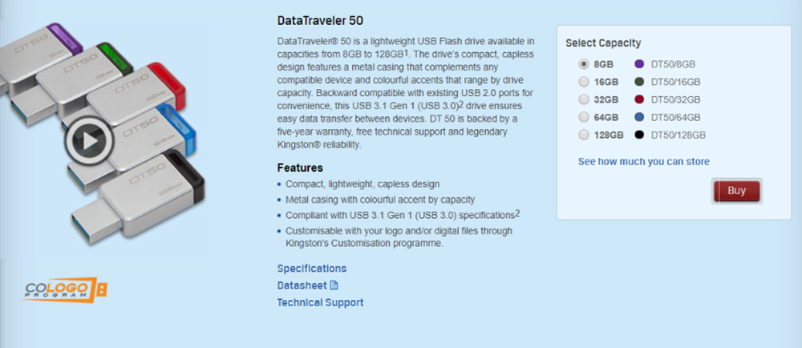Choose the 16GB capacity option
The width and height of the screenshot is (802, 348).
(583, 82)
